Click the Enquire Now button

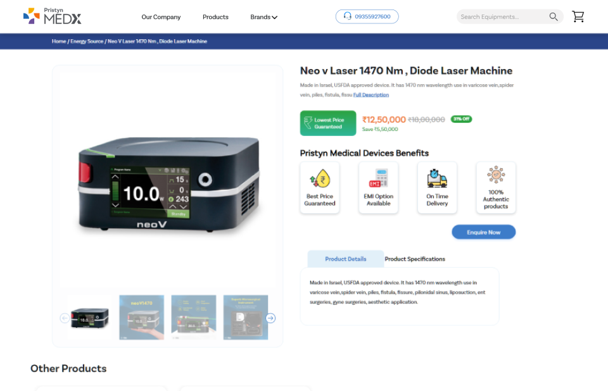(x=483, y=232)
